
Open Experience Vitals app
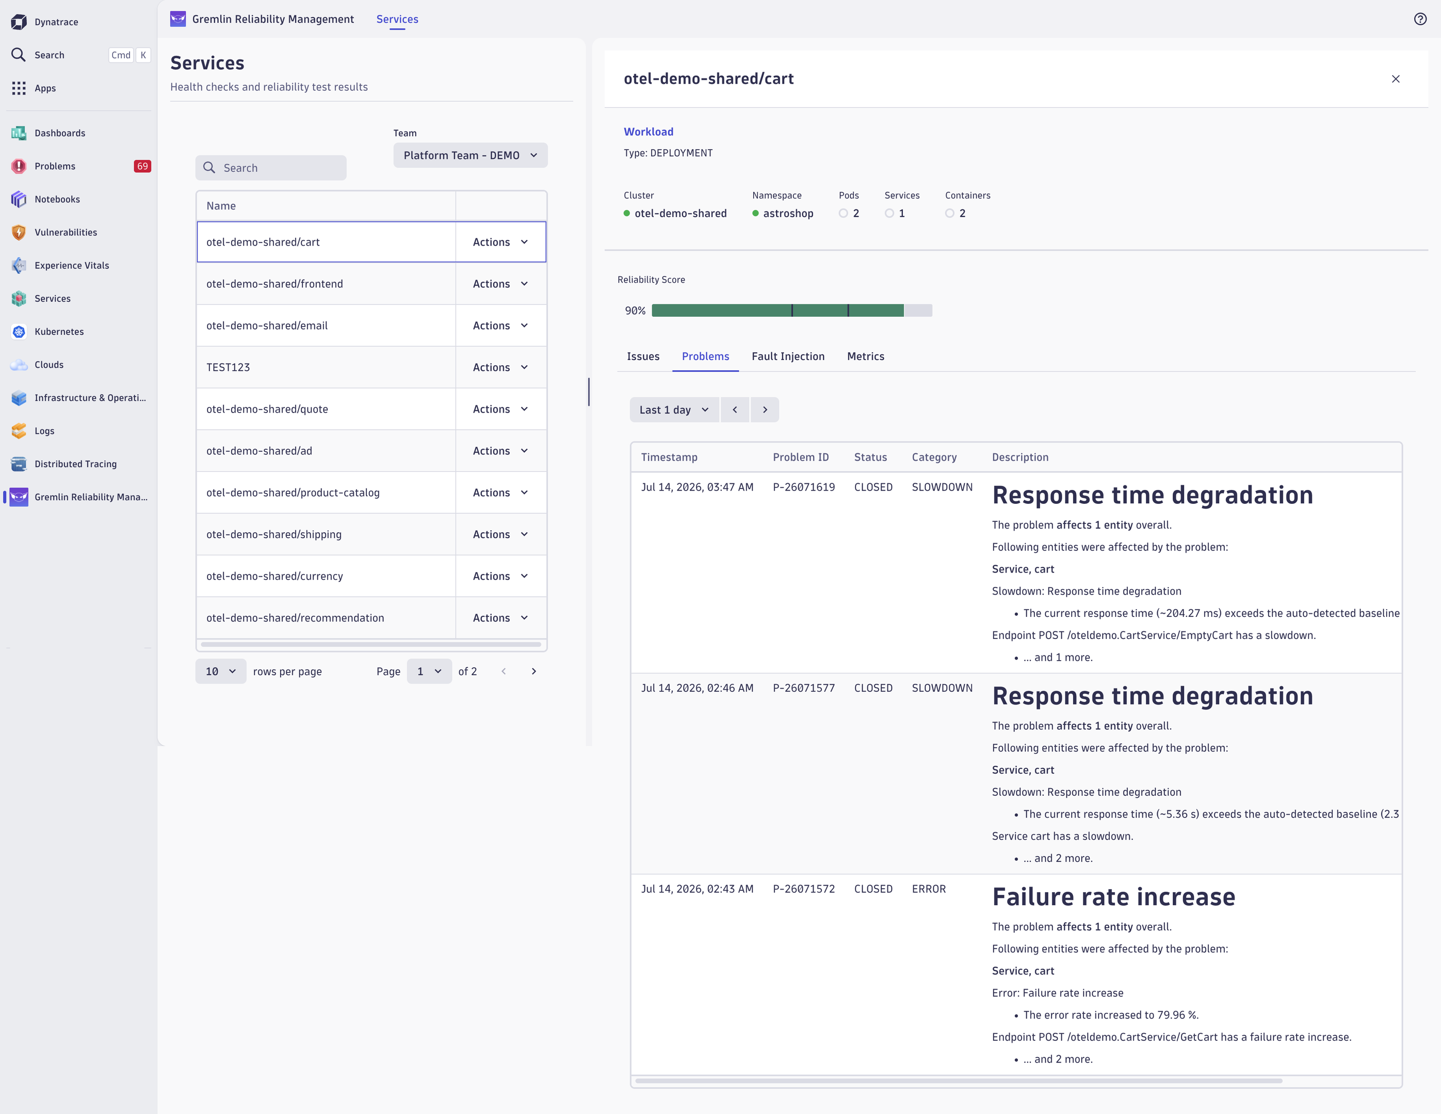78,265
